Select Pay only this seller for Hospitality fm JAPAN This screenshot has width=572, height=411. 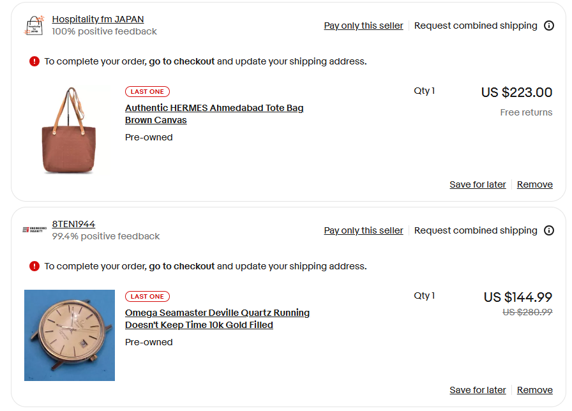[363, 26]
